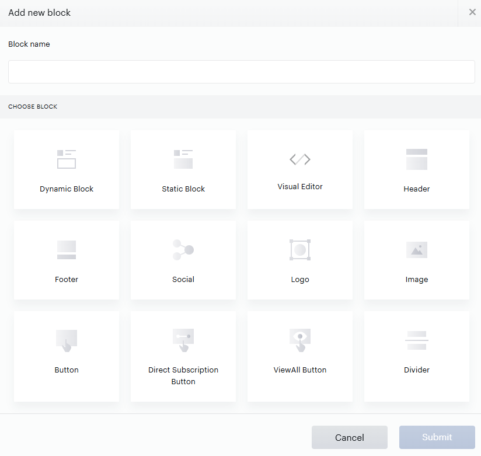481x456 pixels.
Task: Click the "Logo" label text
Action: pos(300,280)
